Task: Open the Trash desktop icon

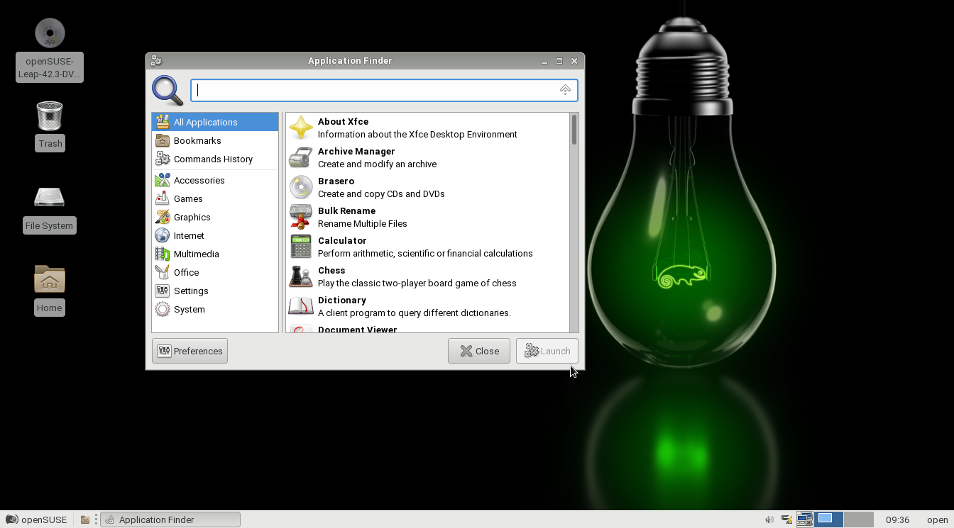Action: pyautogui.click(x=50, y=117)
